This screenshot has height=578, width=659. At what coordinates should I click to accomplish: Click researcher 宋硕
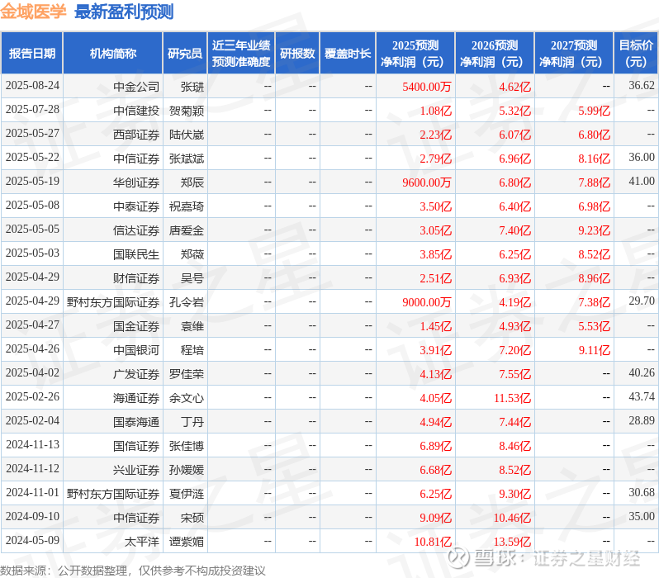pyautogui.click(x=192, y=518)
